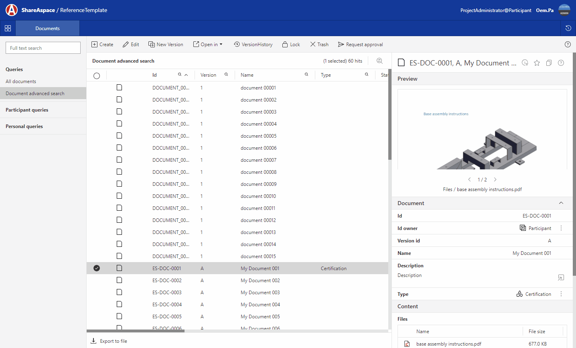The height and width of the screenshot is (348, 576).
Task: Mark ES-DOC-0001 as favorite with the star
Action: [537, 63]
